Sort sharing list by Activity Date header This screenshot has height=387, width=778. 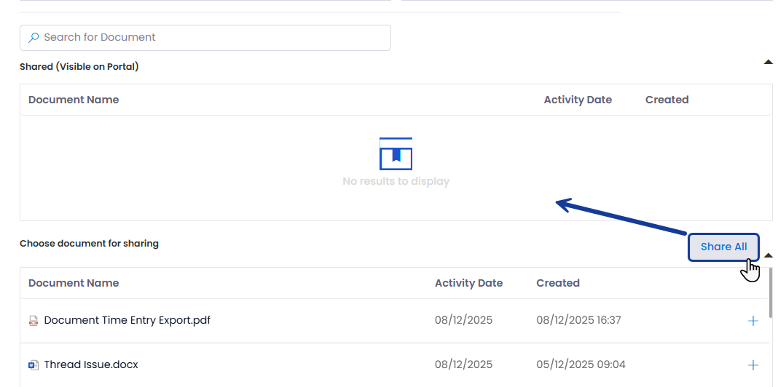(x=468, y=283)
